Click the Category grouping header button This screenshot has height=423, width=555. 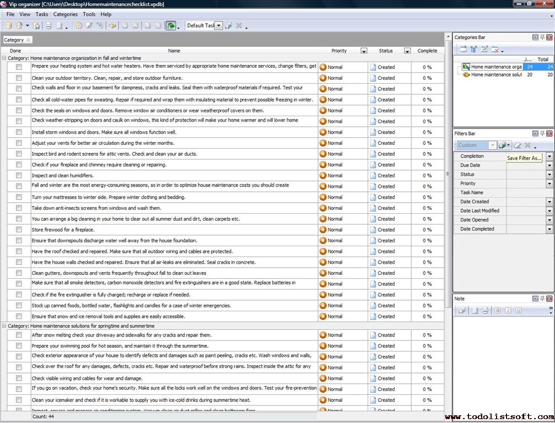[x=17, y=40]
